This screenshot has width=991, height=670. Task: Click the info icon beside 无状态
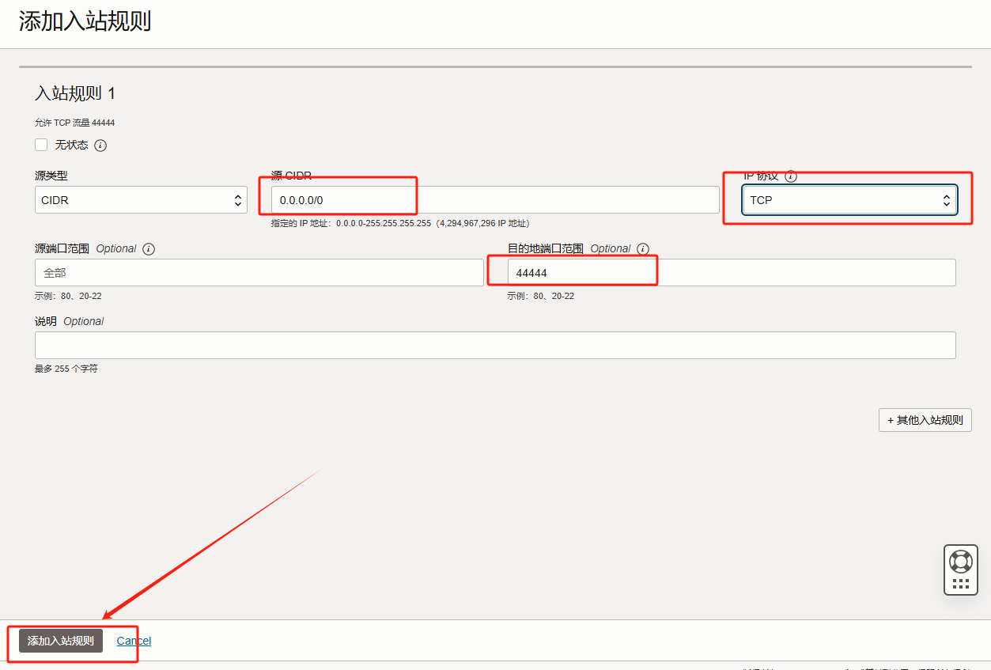click(x=100, y=146)
